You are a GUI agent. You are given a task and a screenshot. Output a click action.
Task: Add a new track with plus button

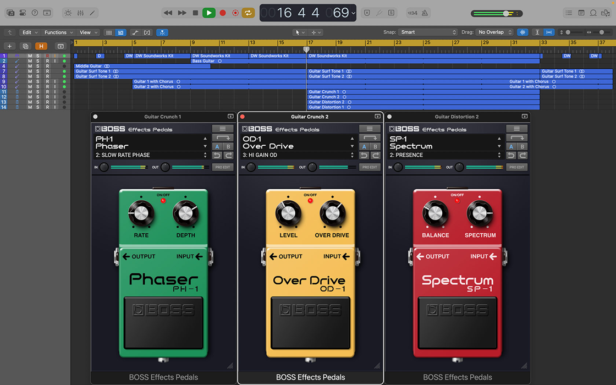9,46
